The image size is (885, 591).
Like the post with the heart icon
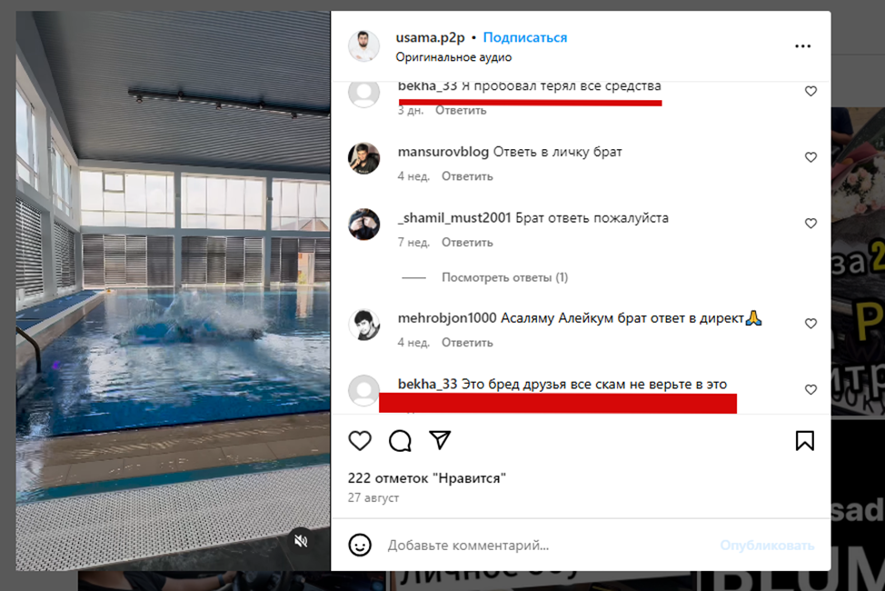(360, 441)
